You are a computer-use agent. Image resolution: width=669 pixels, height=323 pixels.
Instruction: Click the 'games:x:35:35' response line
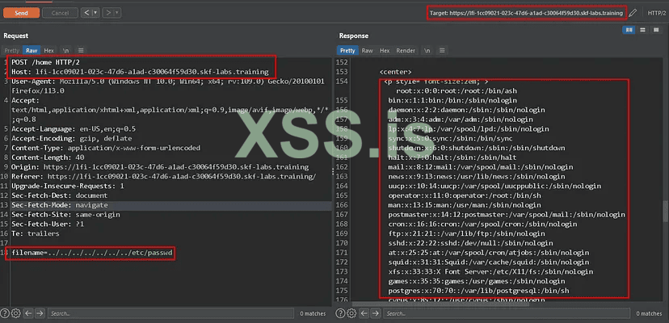(x=477, y=281)
